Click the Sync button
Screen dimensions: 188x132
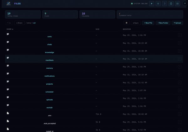point(136,23)
